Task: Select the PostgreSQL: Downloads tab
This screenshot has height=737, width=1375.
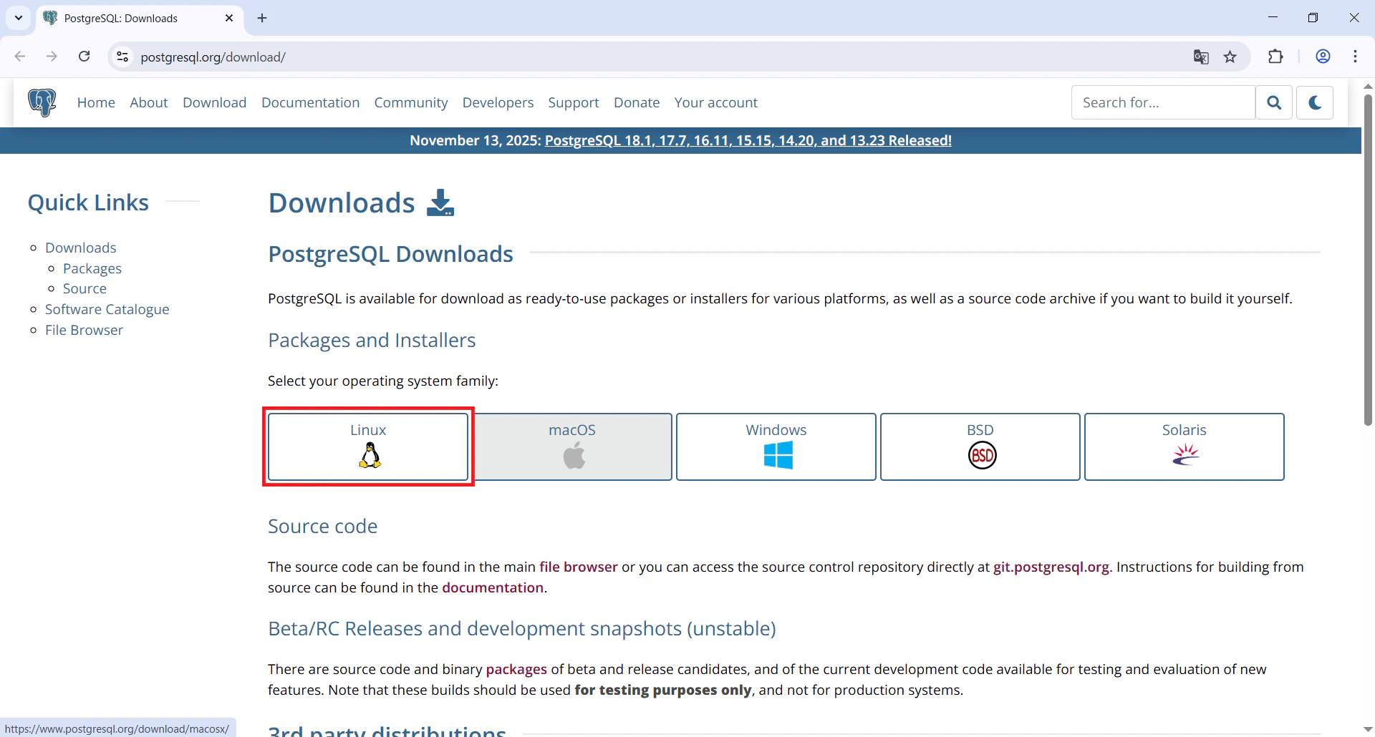Action: [140, 18]
